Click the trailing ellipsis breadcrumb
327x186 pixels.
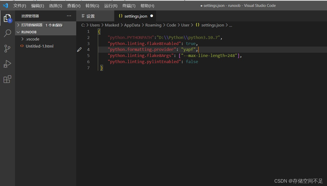click(x=231, y=25)
